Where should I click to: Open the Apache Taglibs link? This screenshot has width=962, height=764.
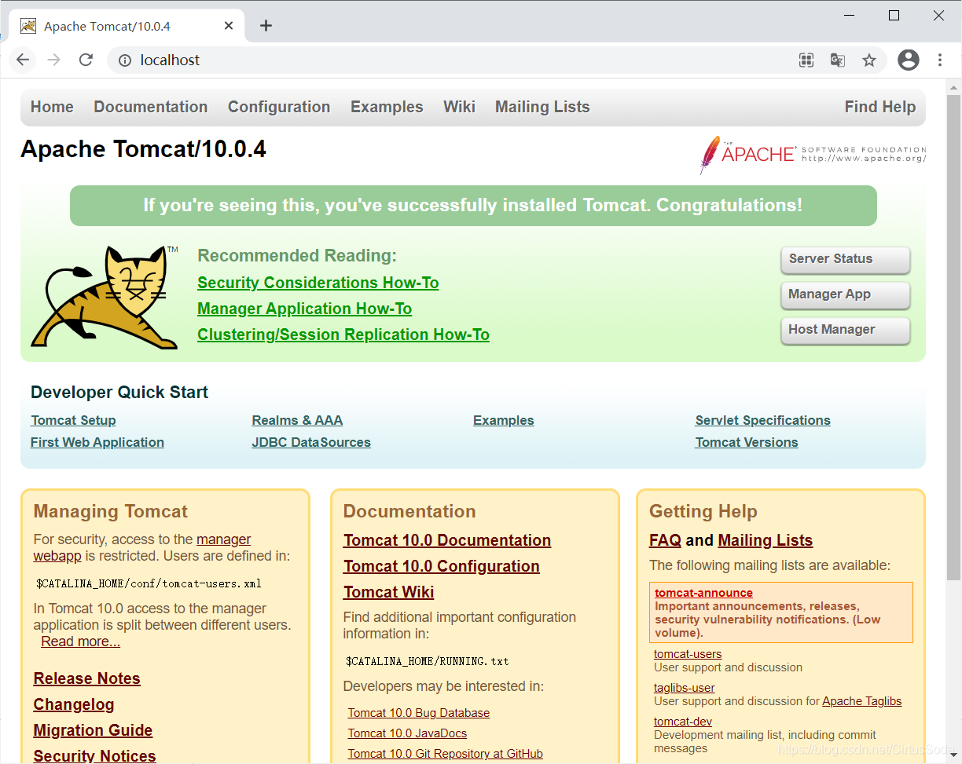862,701
